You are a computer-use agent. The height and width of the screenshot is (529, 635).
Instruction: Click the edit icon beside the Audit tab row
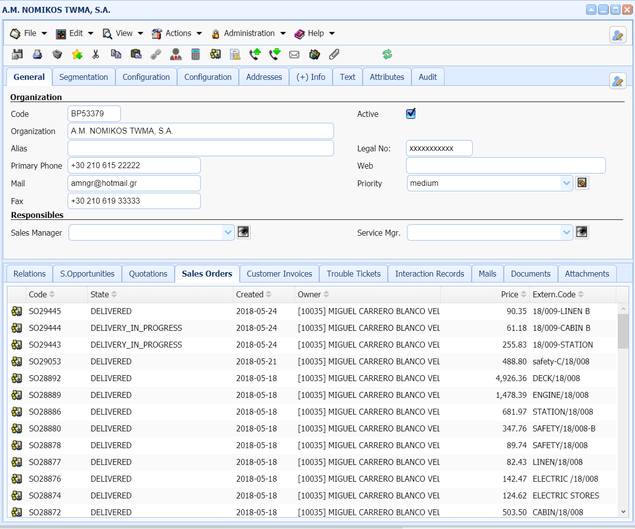tap(618, 81)
